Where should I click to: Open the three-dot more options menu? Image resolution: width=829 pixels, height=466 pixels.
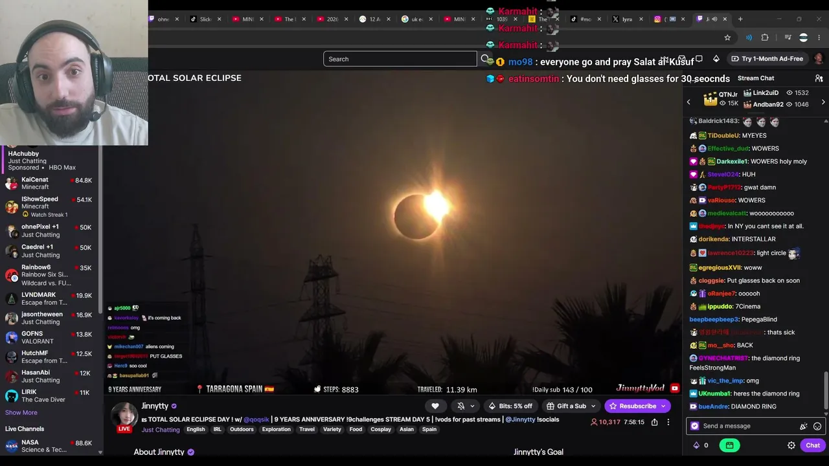pos(668,422)
